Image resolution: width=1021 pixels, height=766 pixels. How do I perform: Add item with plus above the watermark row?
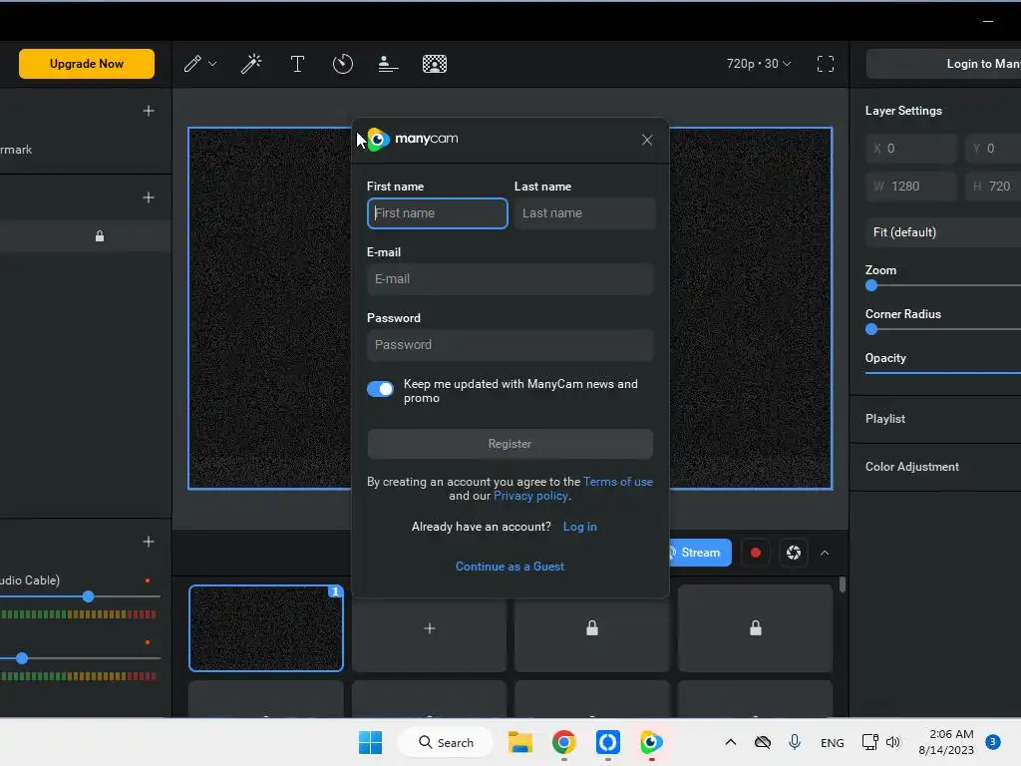pos(149,111)
